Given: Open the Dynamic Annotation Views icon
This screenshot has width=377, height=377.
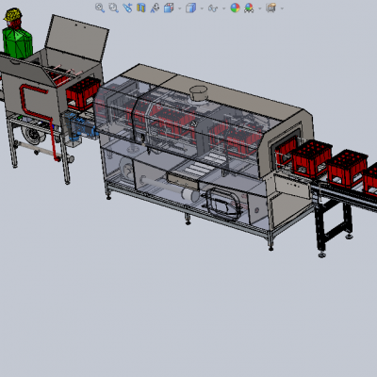Looking at the screenshot, I should (x=155, y=8).
